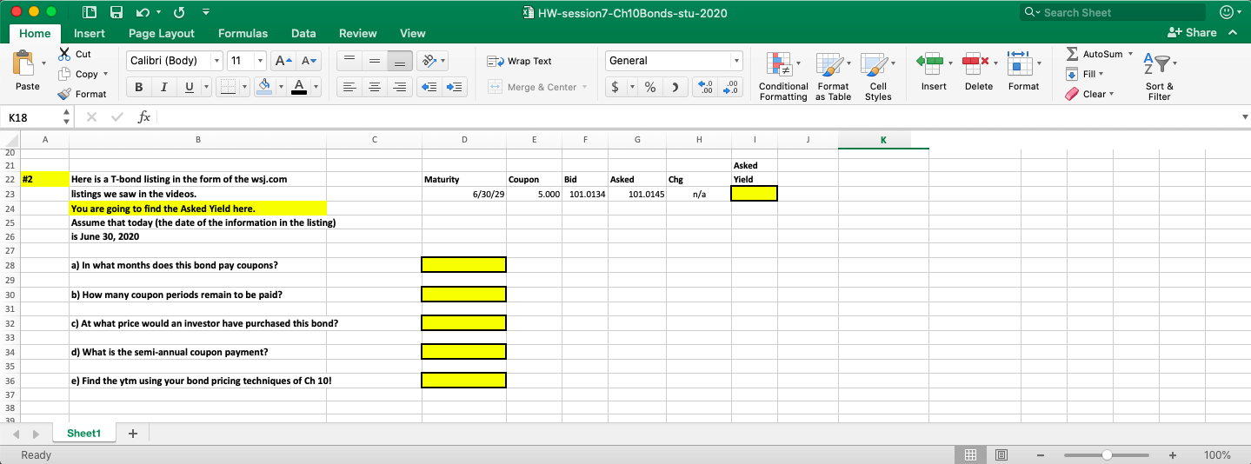This screenshot has width=1251, height=464.
Task: Align text to the right
Action: tap(400, 87)
